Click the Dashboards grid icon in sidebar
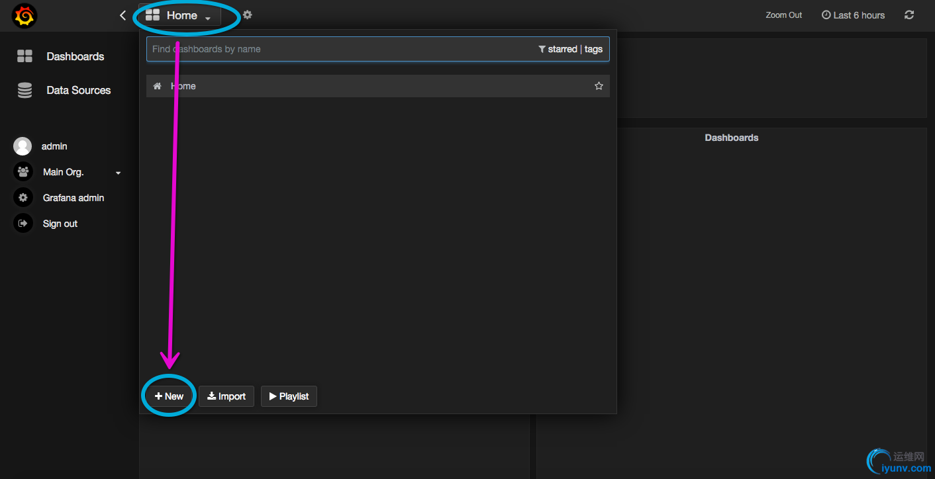Viewport: 935px width, 479px height. [25, 56]
